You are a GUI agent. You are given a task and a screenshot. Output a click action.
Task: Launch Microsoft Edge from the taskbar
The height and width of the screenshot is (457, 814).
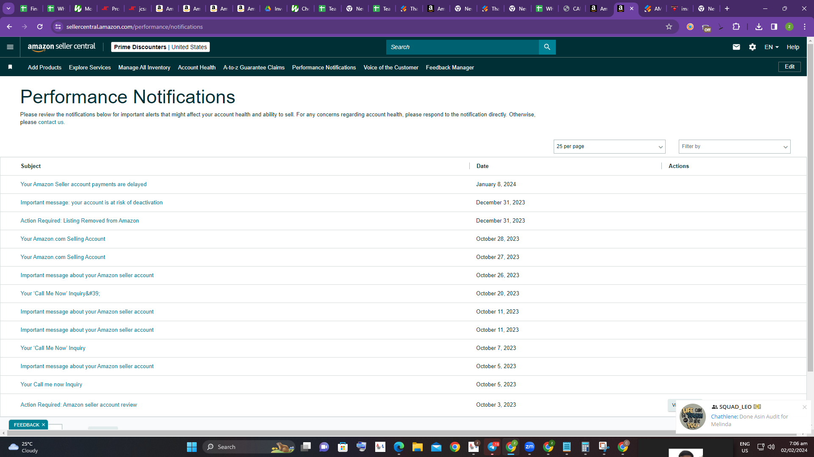click(x=399, y=447)
